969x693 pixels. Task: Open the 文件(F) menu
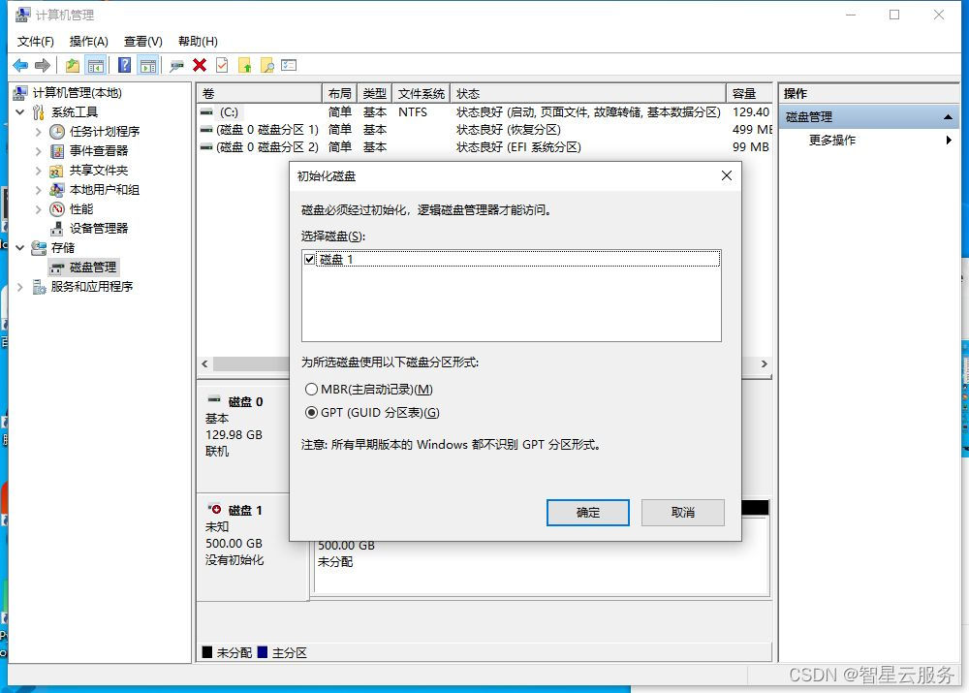(x=35, y=42)
